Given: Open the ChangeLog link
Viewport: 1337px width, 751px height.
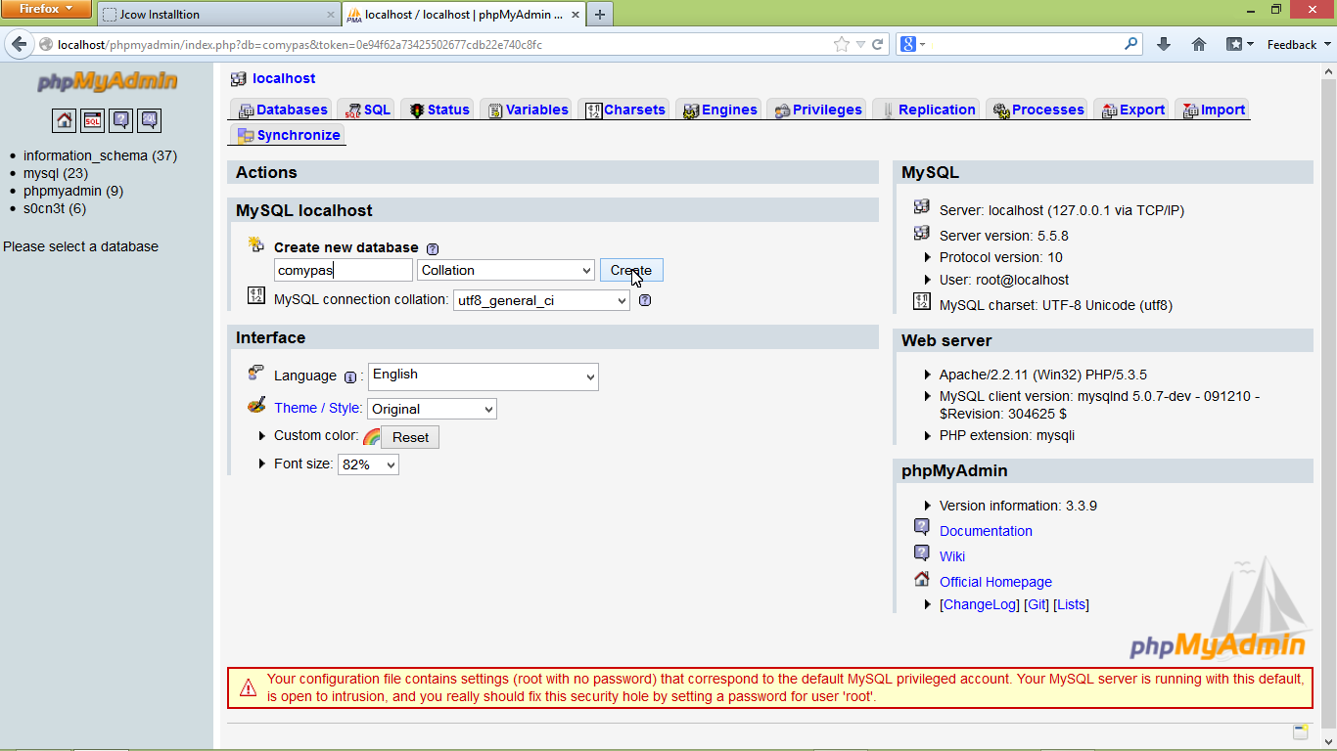Looking at the screenshot, I should point(980,604).
